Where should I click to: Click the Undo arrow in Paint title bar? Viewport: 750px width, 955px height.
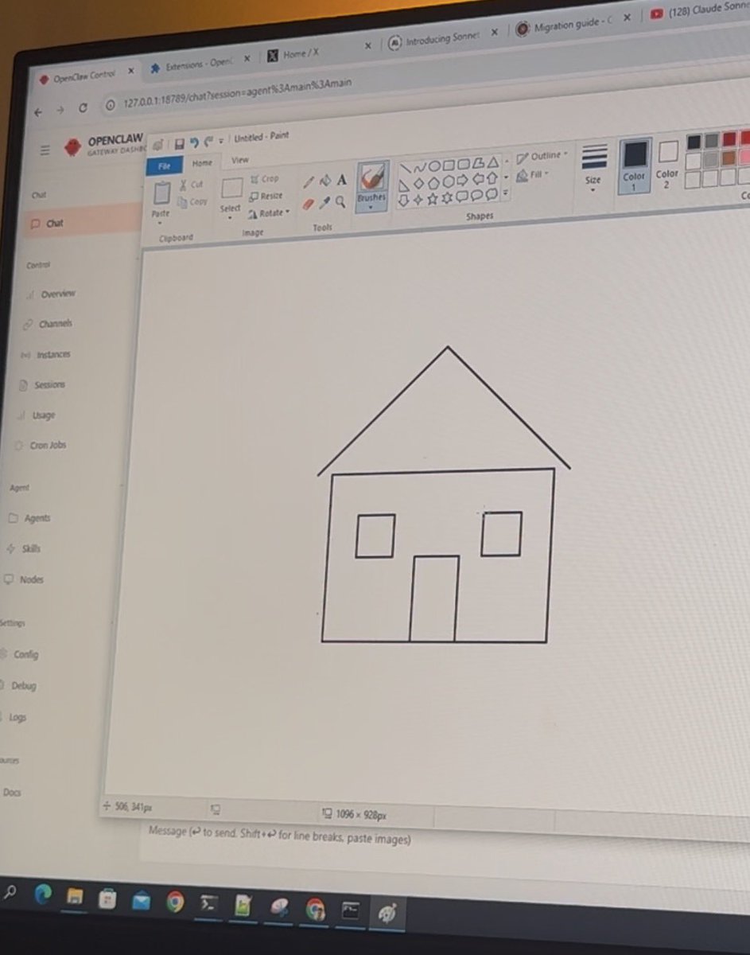(193, 143)
